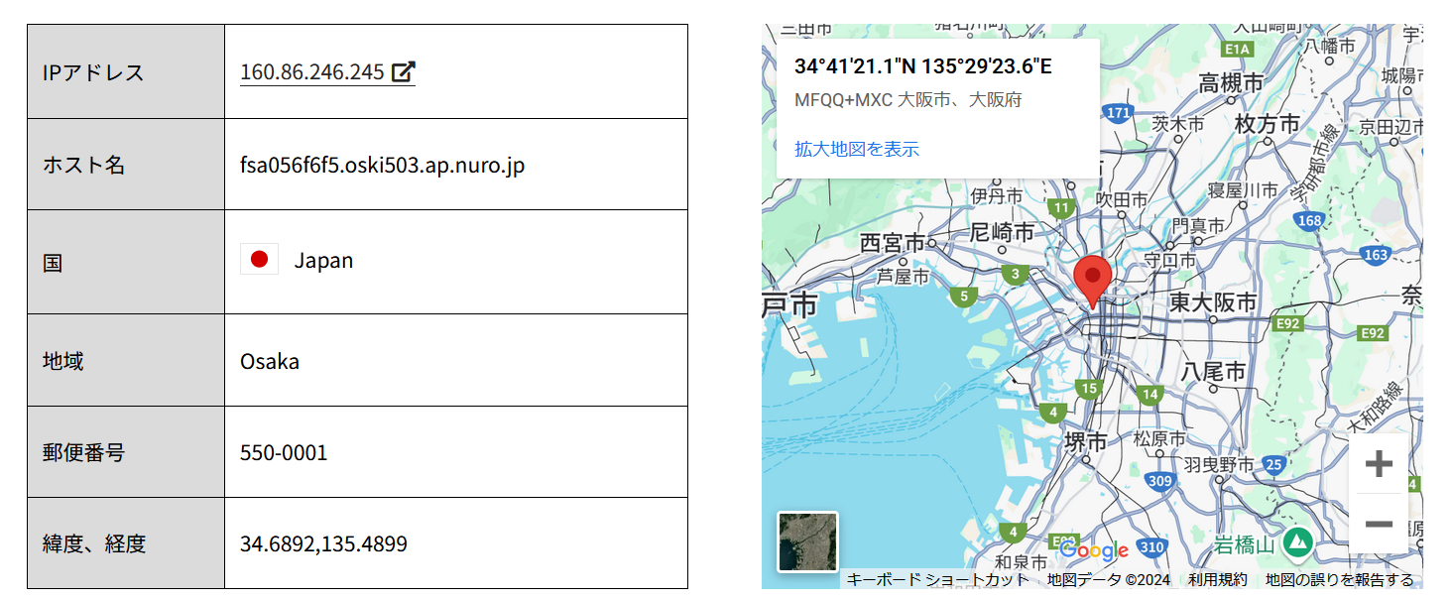Click the 高槻市 label on map
This screenshot has width=1451, height=600.
[x=1231, y=82]
